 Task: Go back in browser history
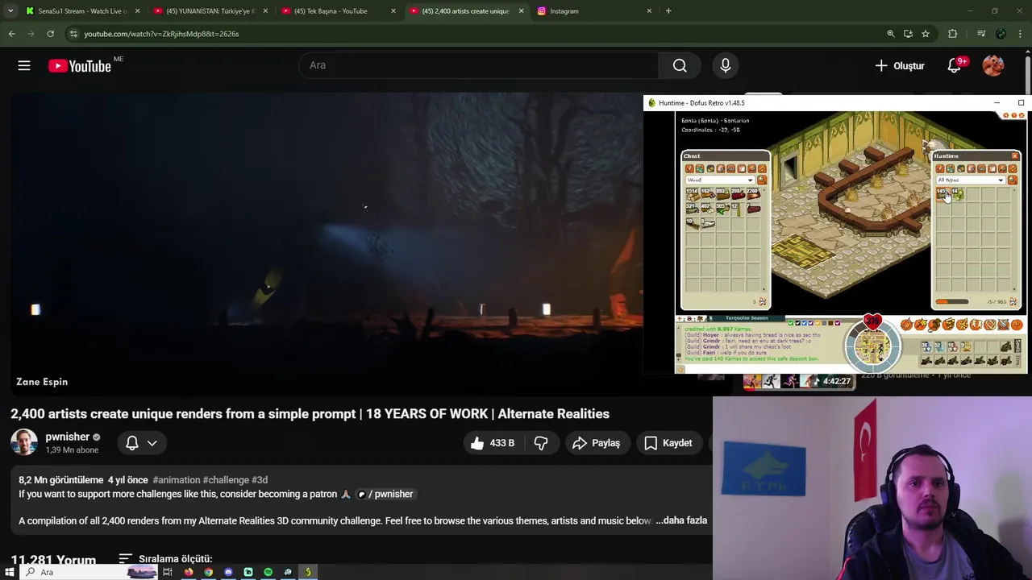click(11, 34)
